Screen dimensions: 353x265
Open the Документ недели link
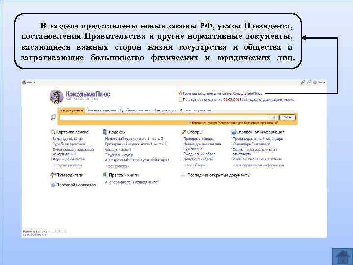point(198,159)
